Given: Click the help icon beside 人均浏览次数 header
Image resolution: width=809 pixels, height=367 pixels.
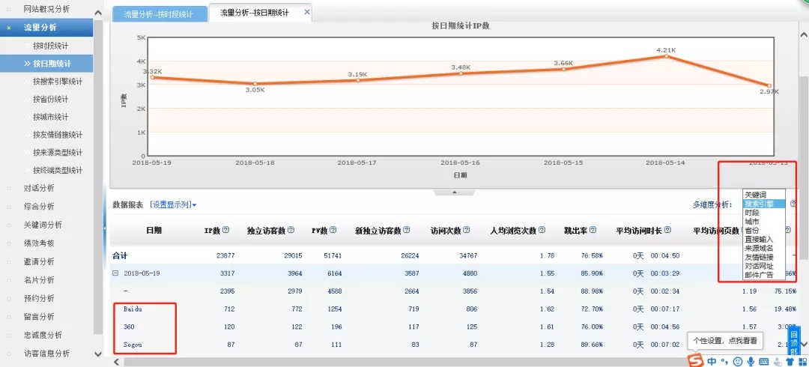Looking at the screenshot, I should (542, 230).
